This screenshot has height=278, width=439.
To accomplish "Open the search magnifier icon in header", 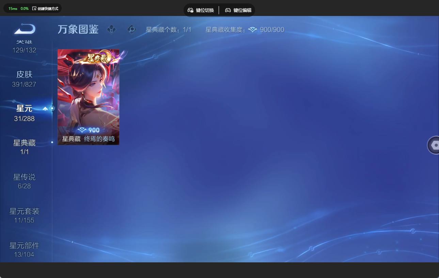I will [131, 30].
